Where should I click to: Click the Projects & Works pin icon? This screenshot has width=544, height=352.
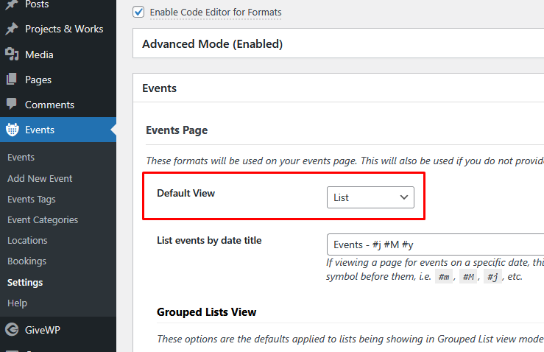(x=12, y=29)
